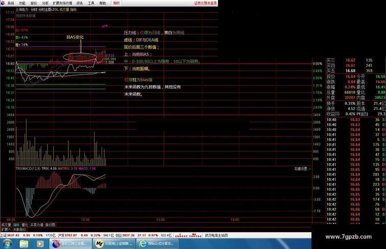Select the 指标 tab below the chart
Image resolution: width=386 pixels, height=249 pixels.
[16, 225]
